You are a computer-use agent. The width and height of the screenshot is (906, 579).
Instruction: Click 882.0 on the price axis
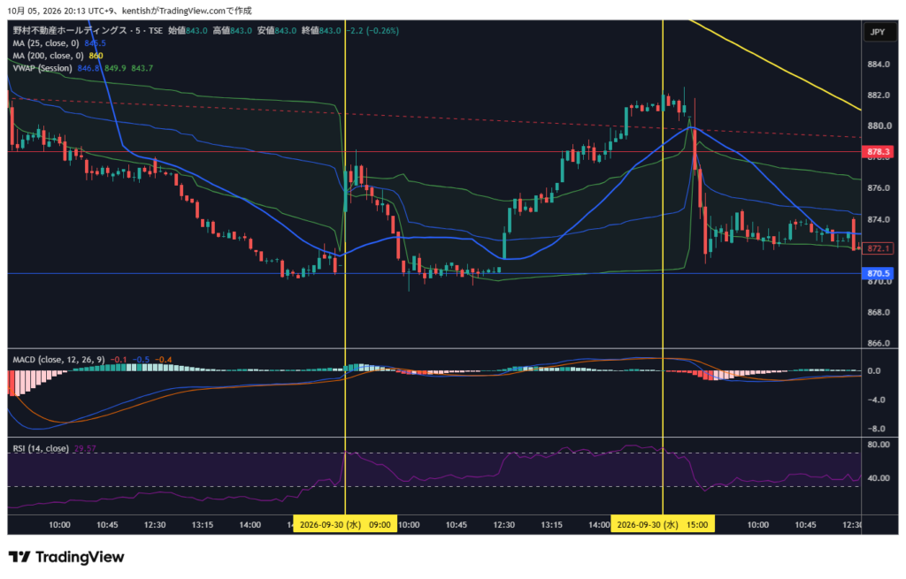[x=879, y=95]
